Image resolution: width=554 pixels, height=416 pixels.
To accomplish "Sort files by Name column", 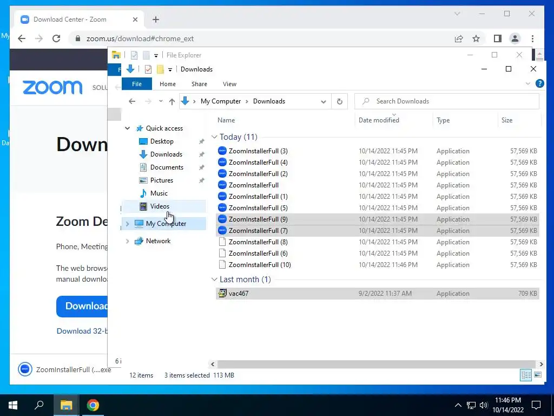I will (226, 120).
